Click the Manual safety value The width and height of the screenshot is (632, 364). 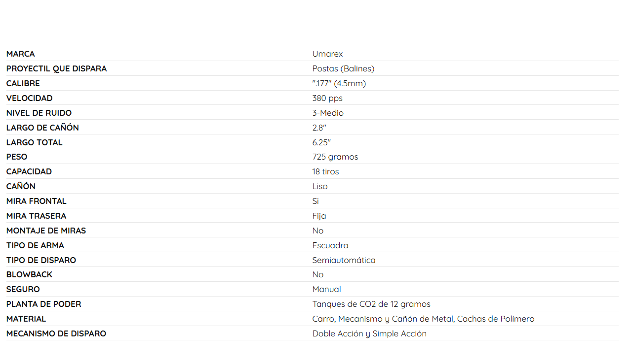click(326, 289)
